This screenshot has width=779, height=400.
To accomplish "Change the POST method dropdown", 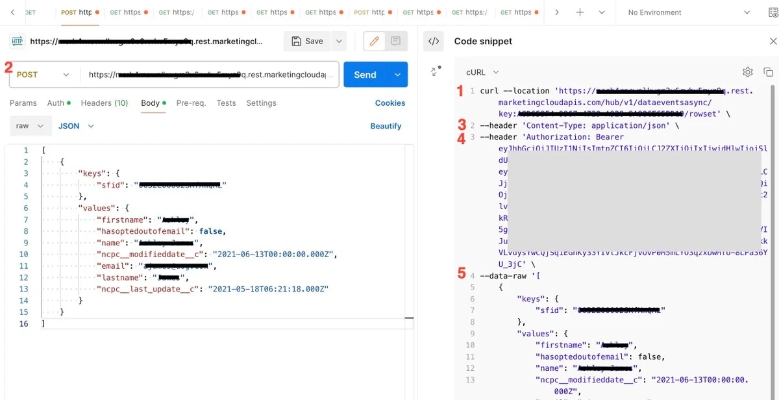I will pos(43,75).
